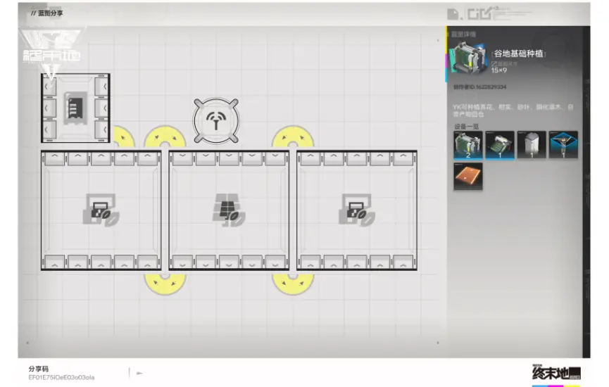Select the grey cylinder equipment thumbnail
609x387 pixels.
(x=532, y=144)
